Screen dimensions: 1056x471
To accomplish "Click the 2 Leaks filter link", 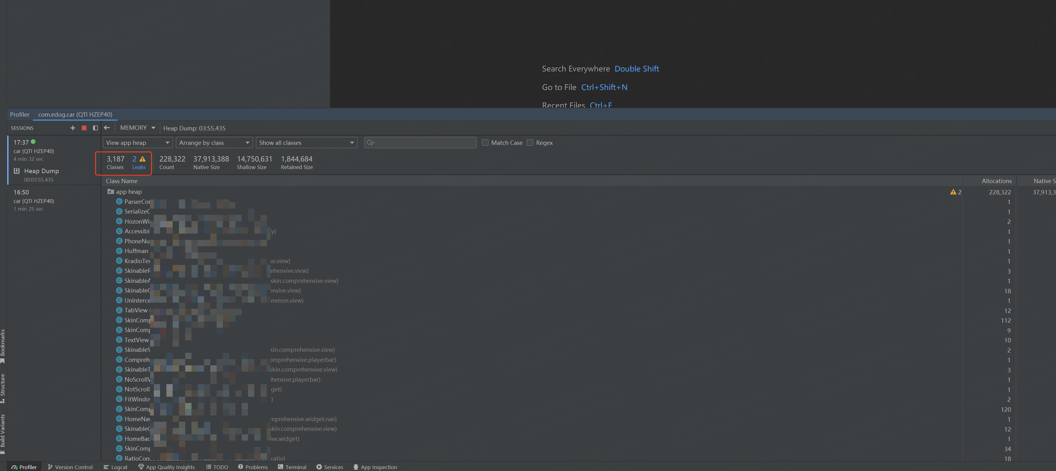I will click(139, 162).
